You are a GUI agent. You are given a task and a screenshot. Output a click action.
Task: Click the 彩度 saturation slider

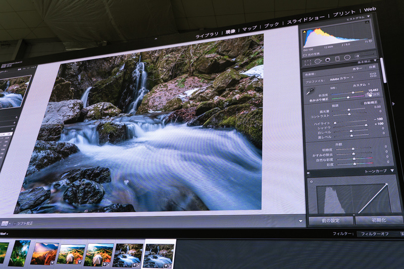point(355,164)
